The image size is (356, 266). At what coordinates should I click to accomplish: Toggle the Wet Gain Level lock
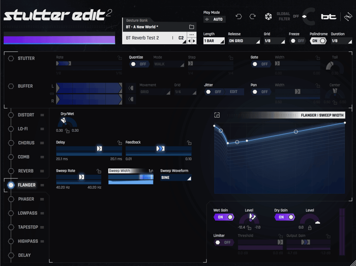pyautogui.click(x=249, y=227)
